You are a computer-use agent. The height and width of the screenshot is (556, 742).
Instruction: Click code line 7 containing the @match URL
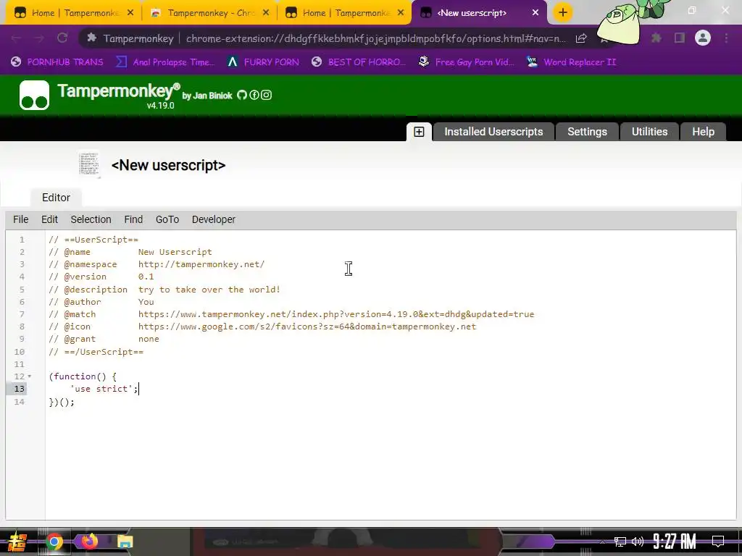pyautogui.click(x=291, y=314)
